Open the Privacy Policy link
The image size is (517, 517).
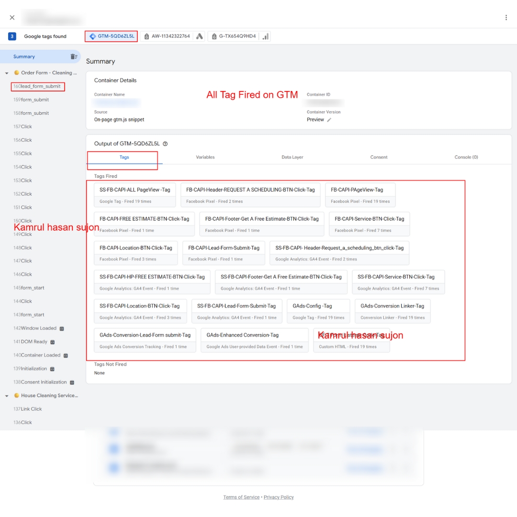pos(279,497)
